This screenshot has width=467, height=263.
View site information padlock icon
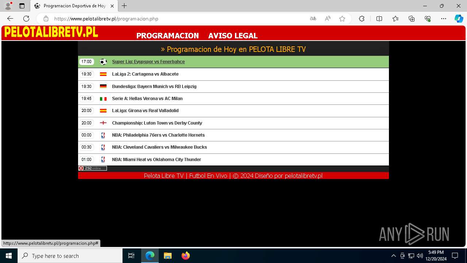click(x=46, y=19)
